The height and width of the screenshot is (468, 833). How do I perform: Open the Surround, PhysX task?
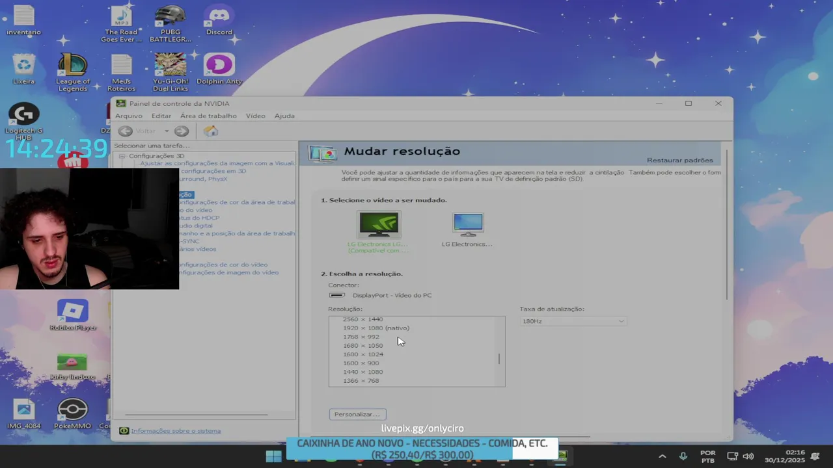[x=203, y=179]
